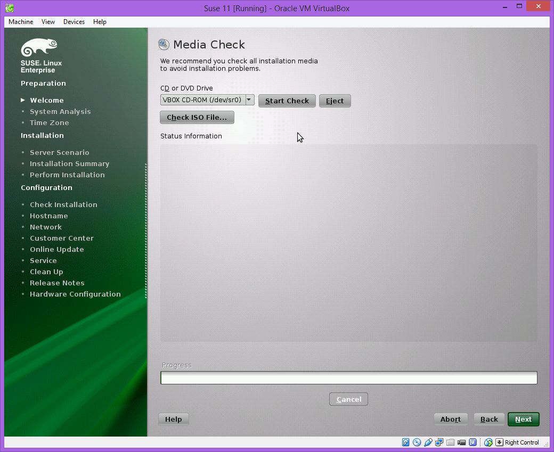
Task: Click the mouse integration status icon
Action: 488,442
